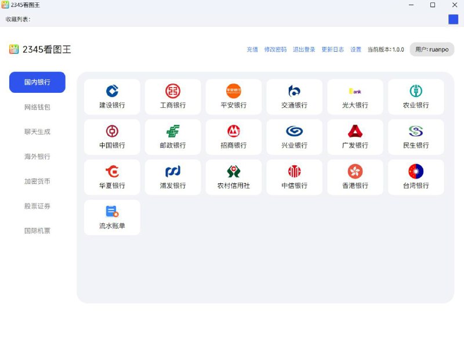Select the 台湾银行 icon
The height and width of the screenshot is (348, 464).
pyautogui.click(x=416, y=171)
